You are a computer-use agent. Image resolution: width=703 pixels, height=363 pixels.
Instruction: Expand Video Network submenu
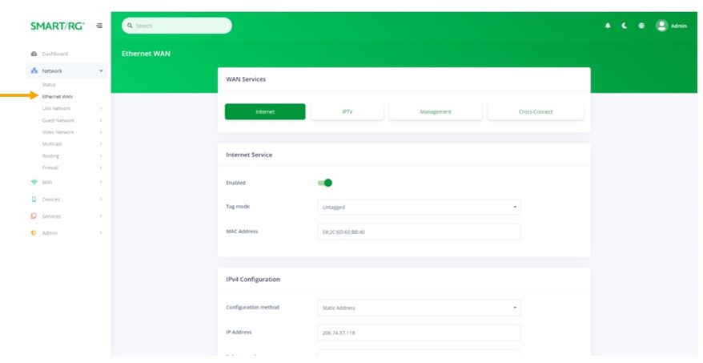coord(101,132)
